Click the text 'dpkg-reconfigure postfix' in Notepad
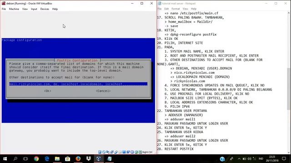Image resolution: width=291 pixels, height=163 pixels. [193, 34]
